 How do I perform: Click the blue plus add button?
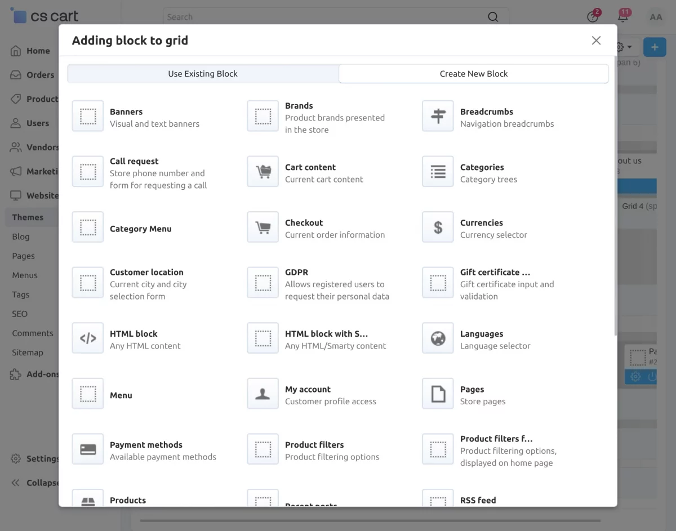(x=655, y=47)
